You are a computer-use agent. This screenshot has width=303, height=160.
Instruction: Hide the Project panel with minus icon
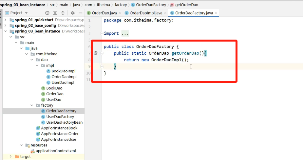(81, 13)
